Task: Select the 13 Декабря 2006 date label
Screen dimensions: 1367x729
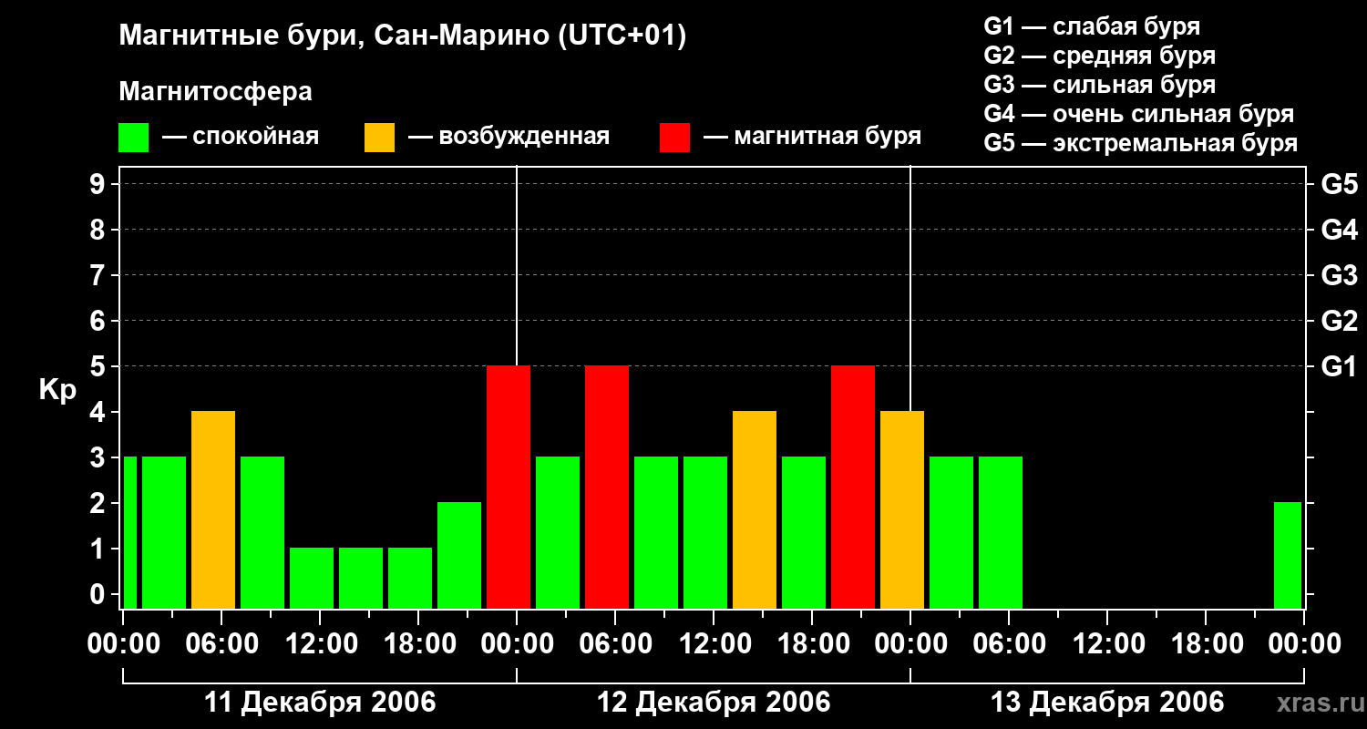Action: click(x=1107, y=703)
